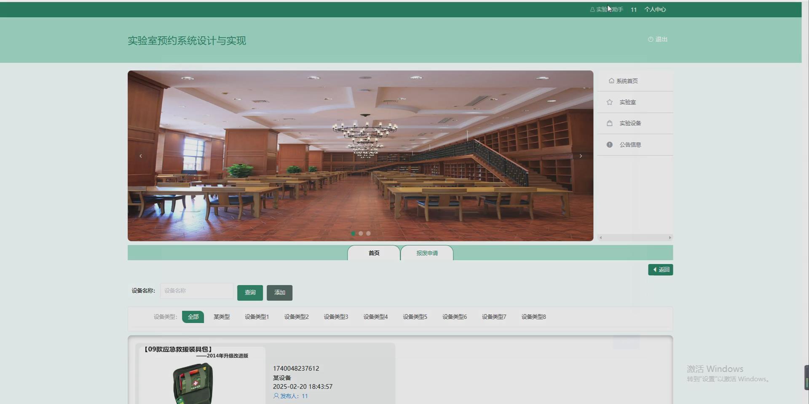
Task: Switch to the 报废申请 tab
Action: coord(427,253)
